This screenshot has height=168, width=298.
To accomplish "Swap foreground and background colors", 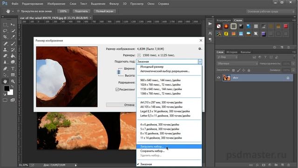I will coord(12,87).
